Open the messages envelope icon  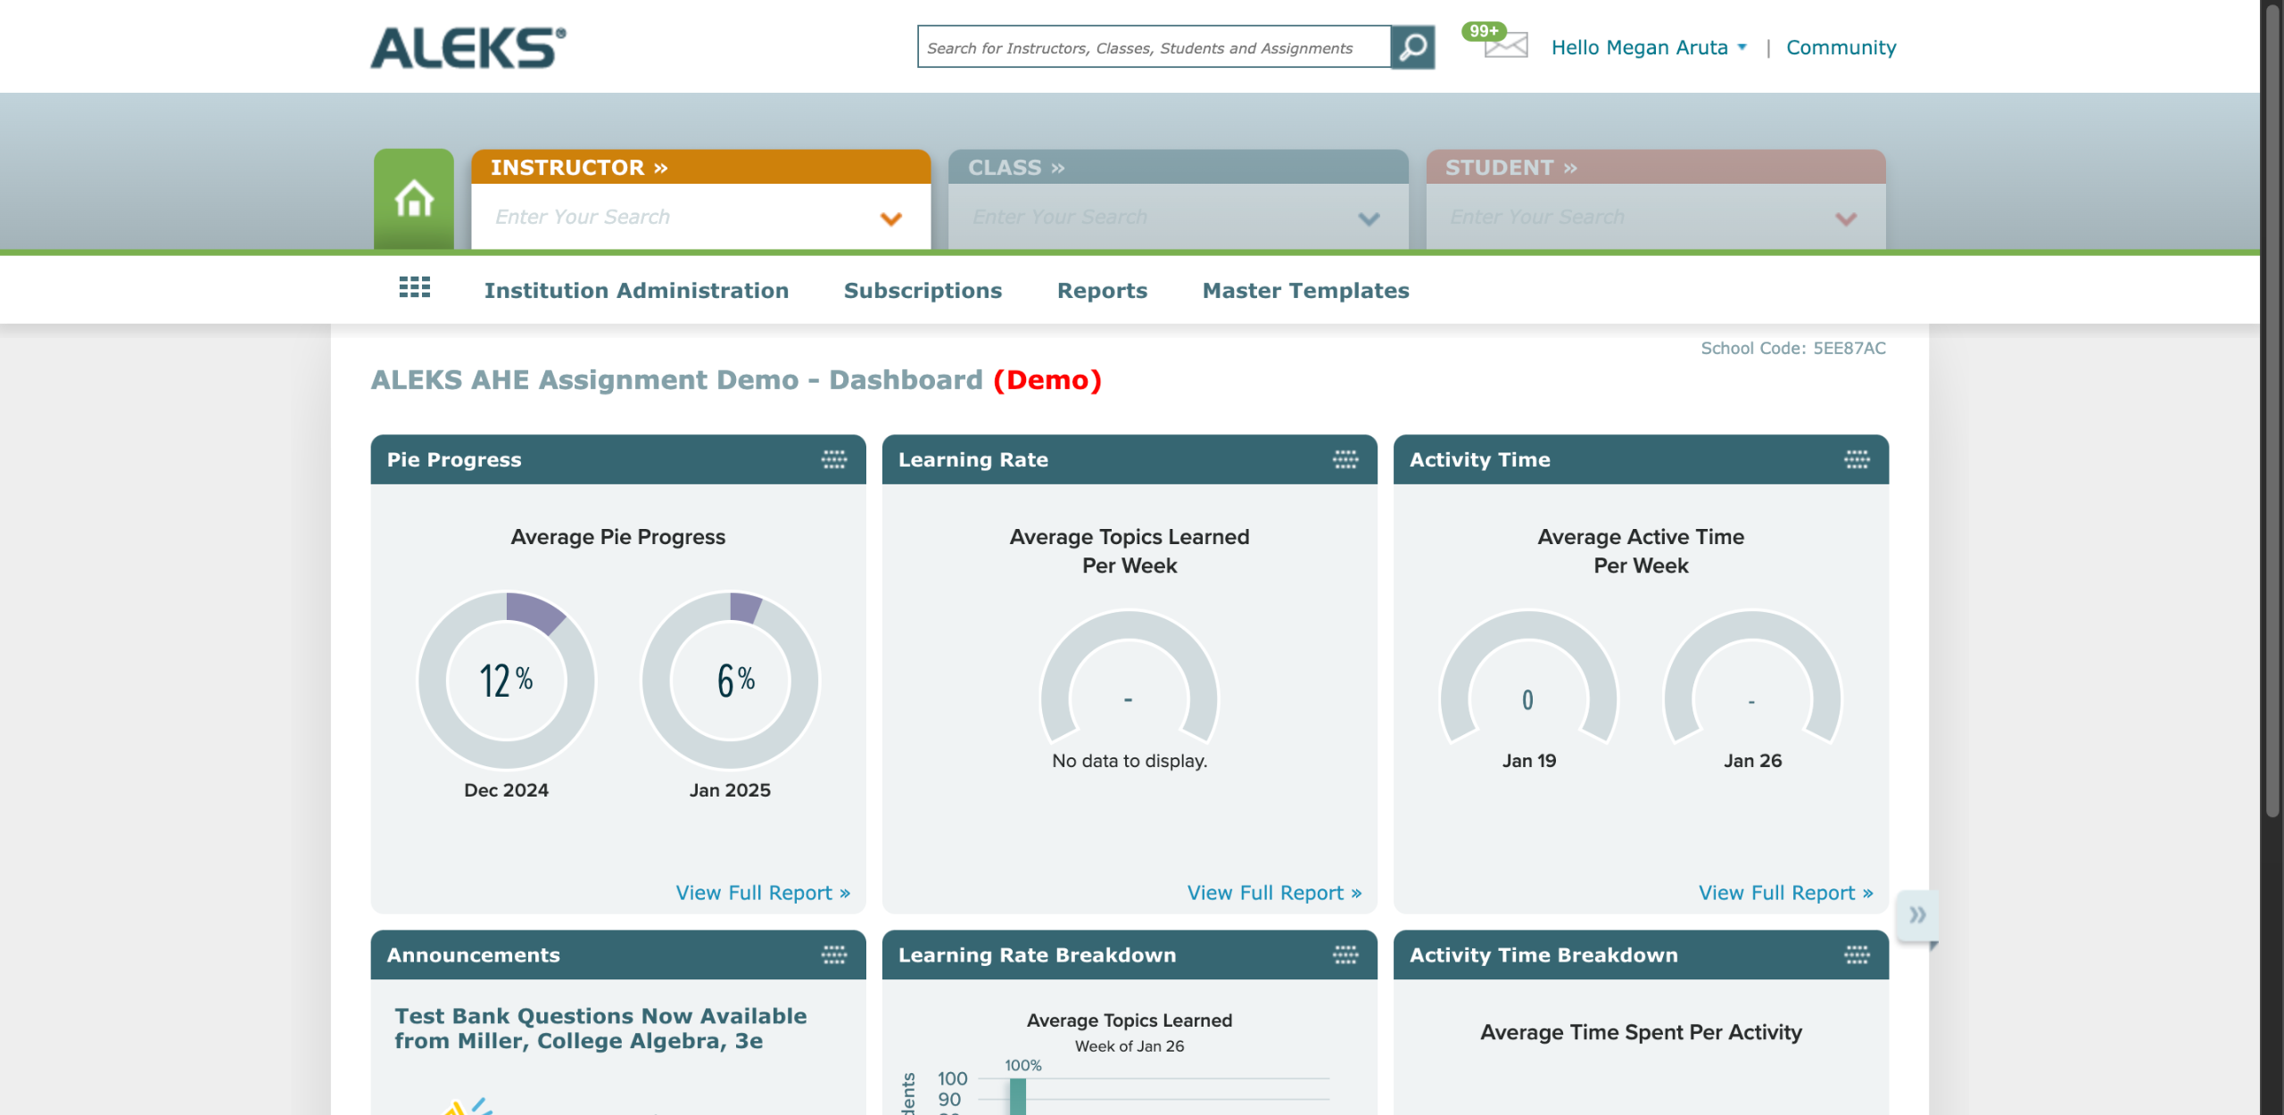pyautogui.click(x=1505, y=45)
